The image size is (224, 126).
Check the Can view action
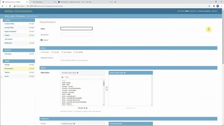41,52
